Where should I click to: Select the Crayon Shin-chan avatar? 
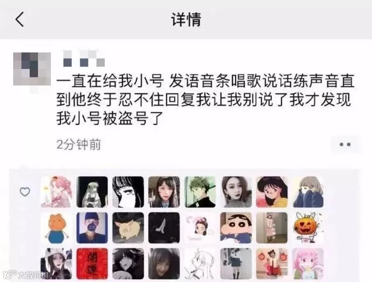[x=236, y=228]
